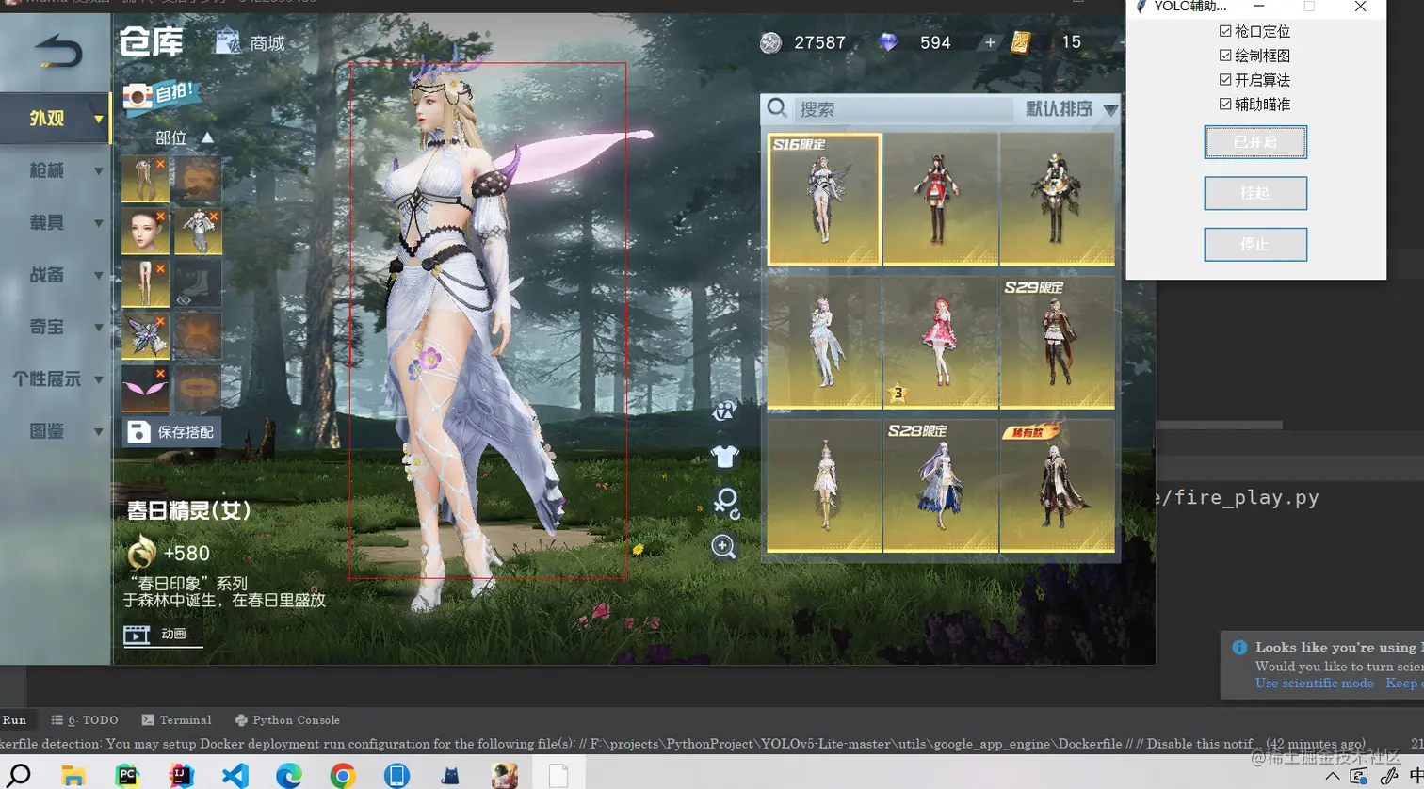
Task: Open Microsoft Edge from the taskbar
Action: (x=289, y=775)
